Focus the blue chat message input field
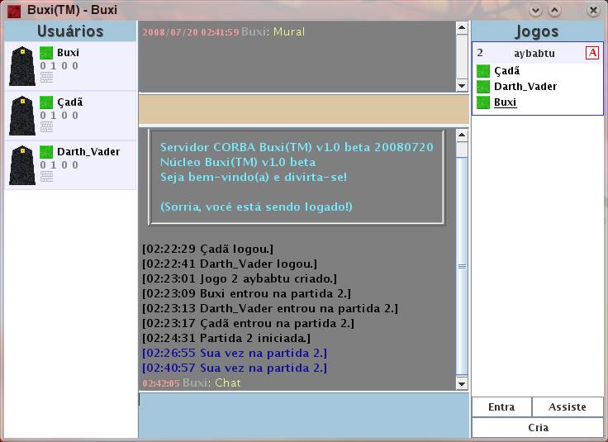The width and height of the screenshot is (608, 442). tap(304, 416)
